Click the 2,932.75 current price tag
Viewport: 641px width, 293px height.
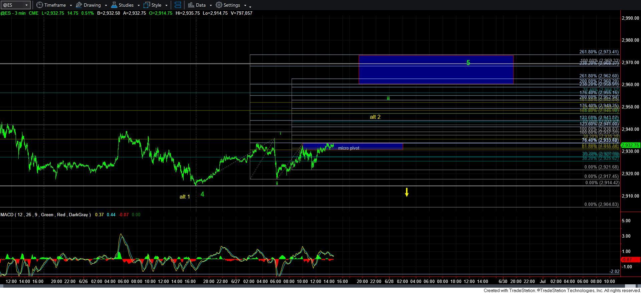(630, 145)
